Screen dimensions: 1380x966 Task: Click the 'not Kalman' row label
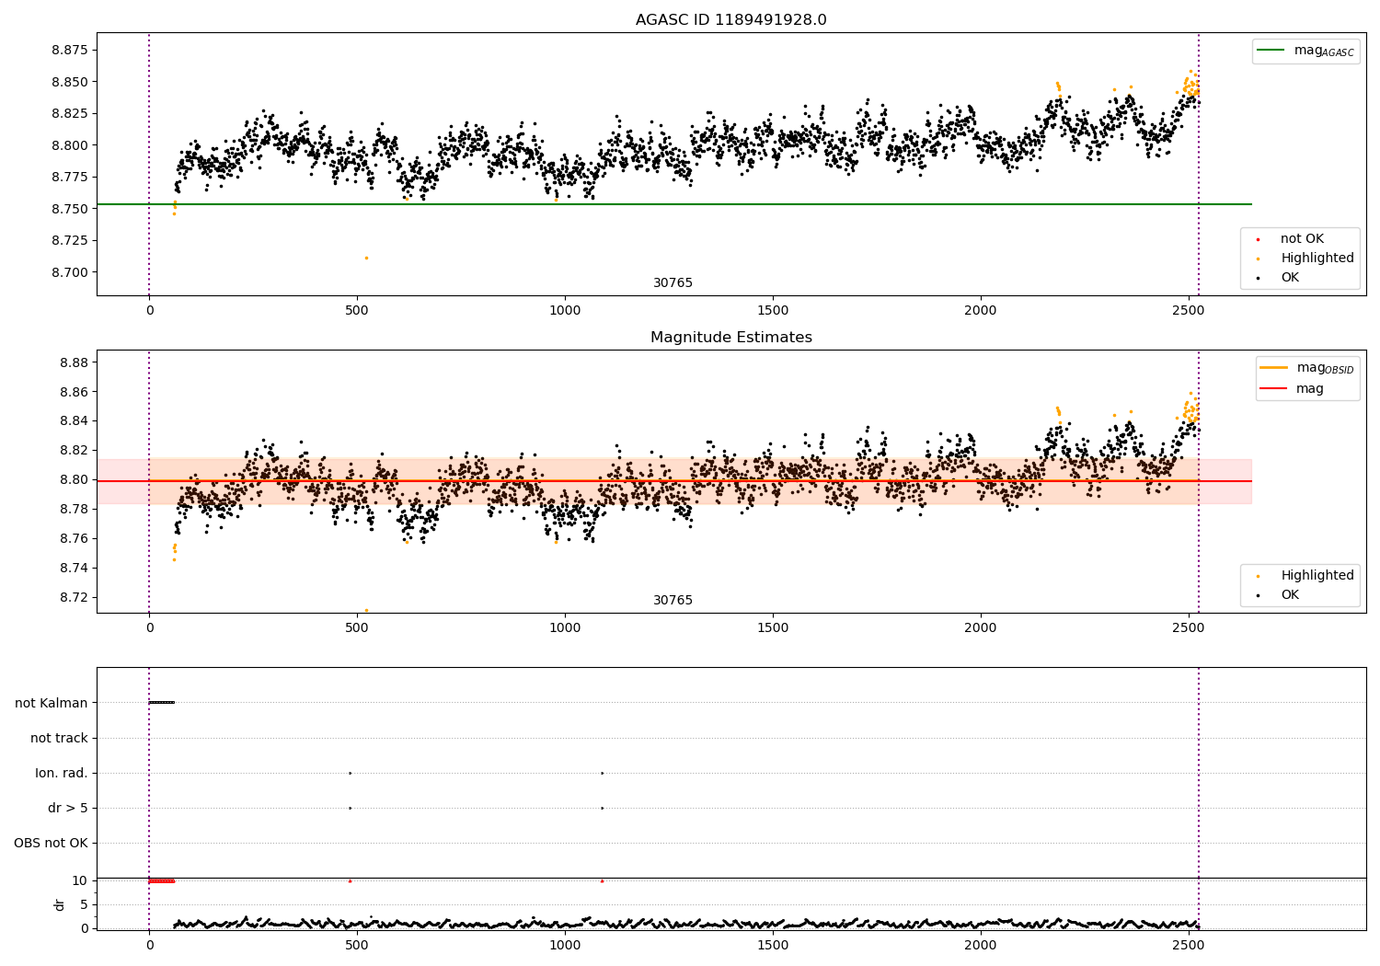pyautogui.click(x=52, y=703)
